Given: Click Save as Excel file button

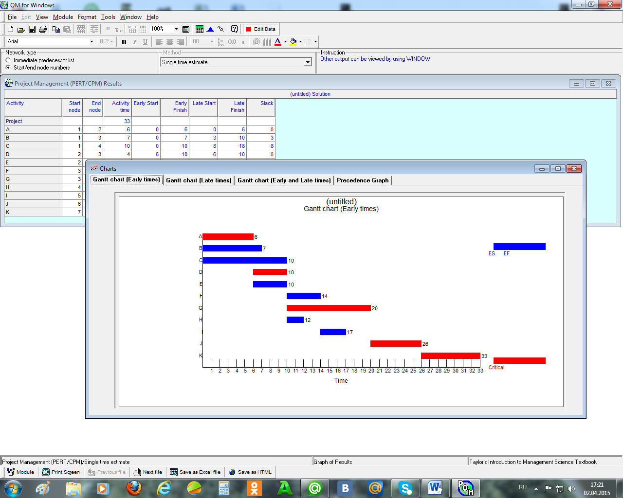Looking at the screenshot, I should pos(195,472).
